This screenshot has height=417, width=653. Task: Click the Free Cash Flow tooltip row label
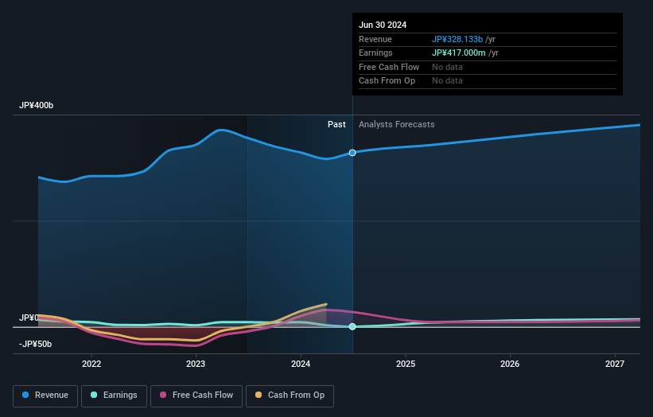(389, 67)
